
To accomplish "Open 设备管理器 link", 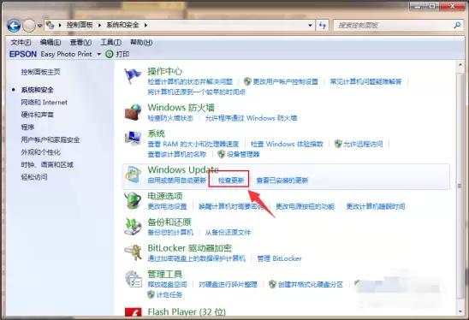I will pos(243,154).
